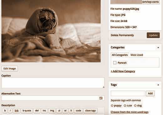Insert a hyperlink using the link button
163x115 pixels.
point(17,111)
